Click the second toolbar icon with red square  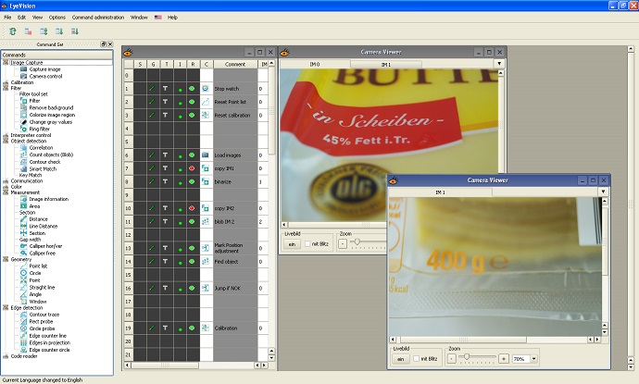[28, 31]
